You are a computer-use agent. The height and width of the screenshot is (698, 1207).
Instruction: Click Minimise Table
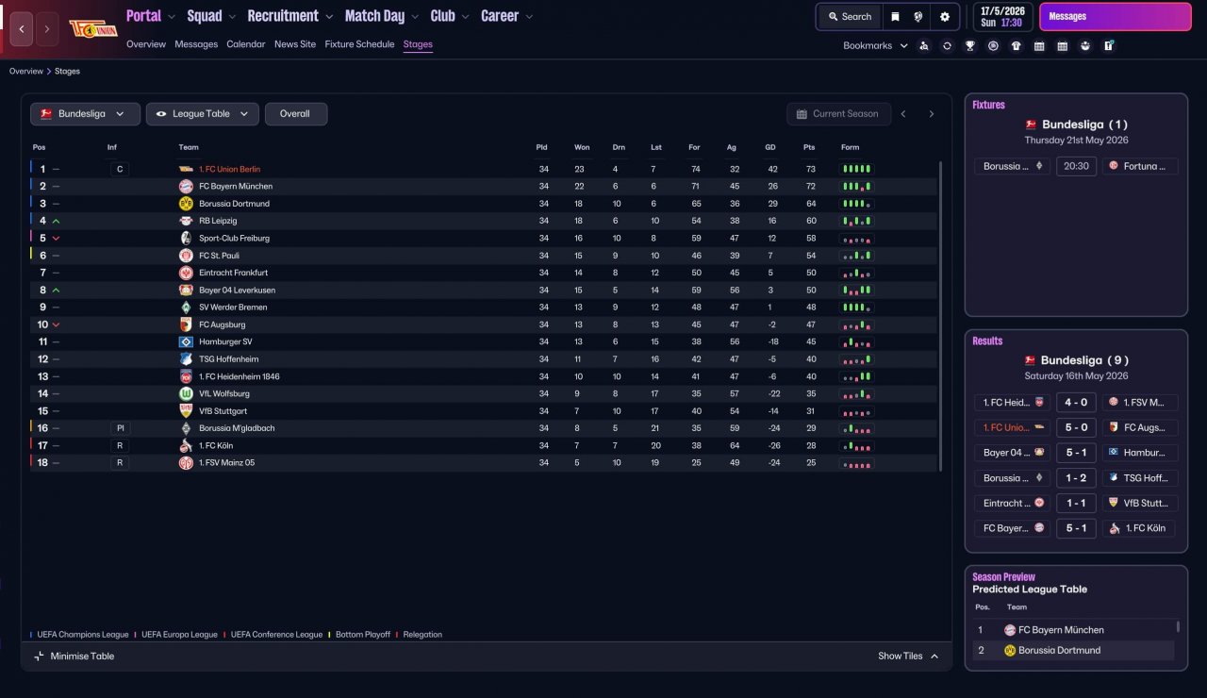74,656
